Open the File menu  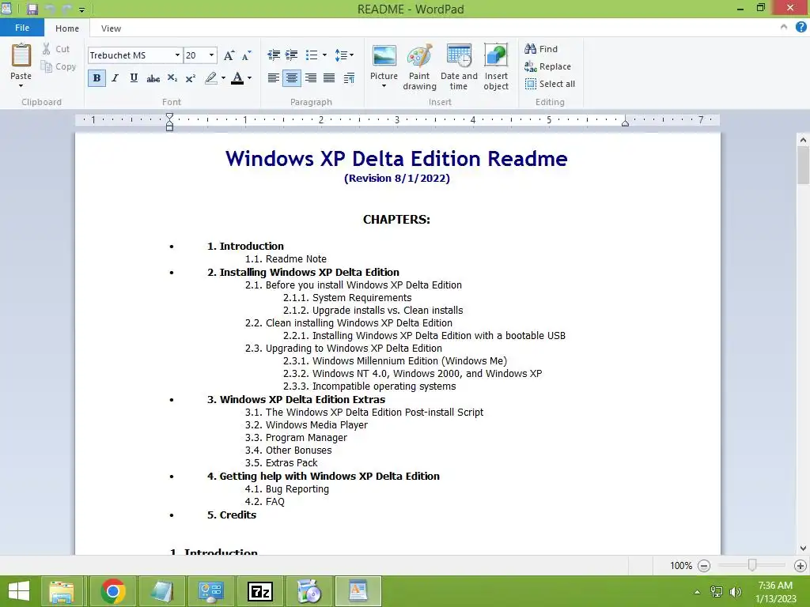(21, 28)
